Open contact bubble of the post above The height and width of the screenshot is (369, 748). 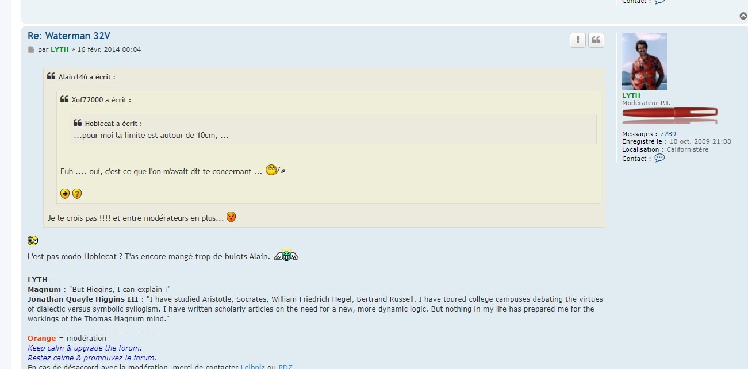pos(659,2)
